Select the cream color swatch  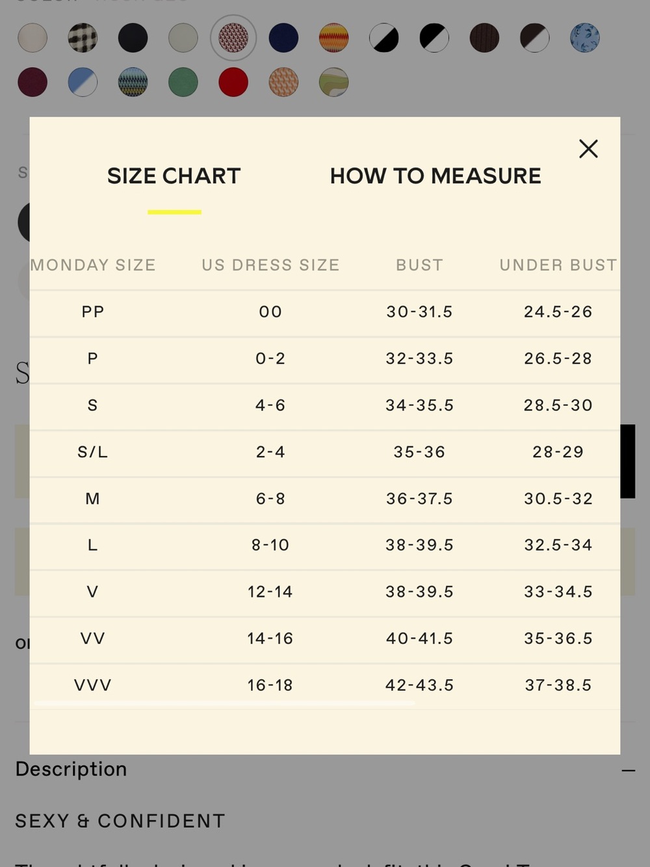pos(32,38)
